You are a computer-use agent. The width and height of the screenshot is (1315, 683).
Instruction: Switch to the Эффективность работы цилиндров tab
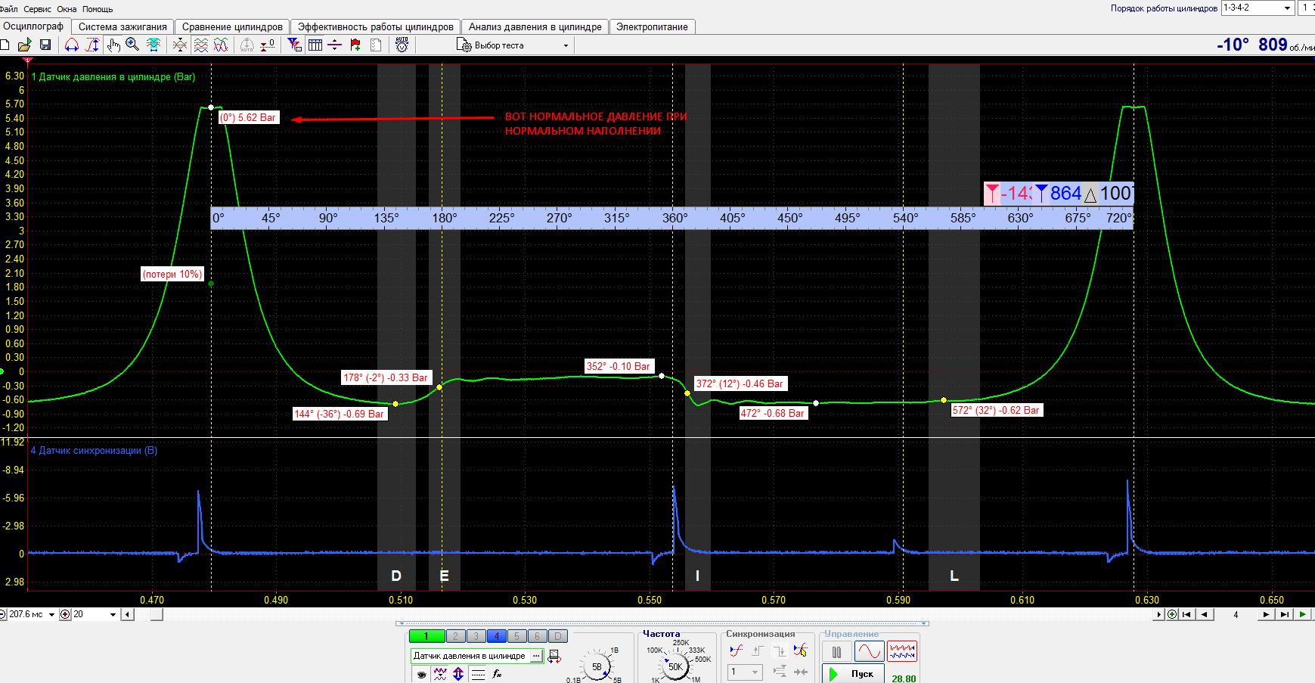pyautogui.click(x=376, y=26)
